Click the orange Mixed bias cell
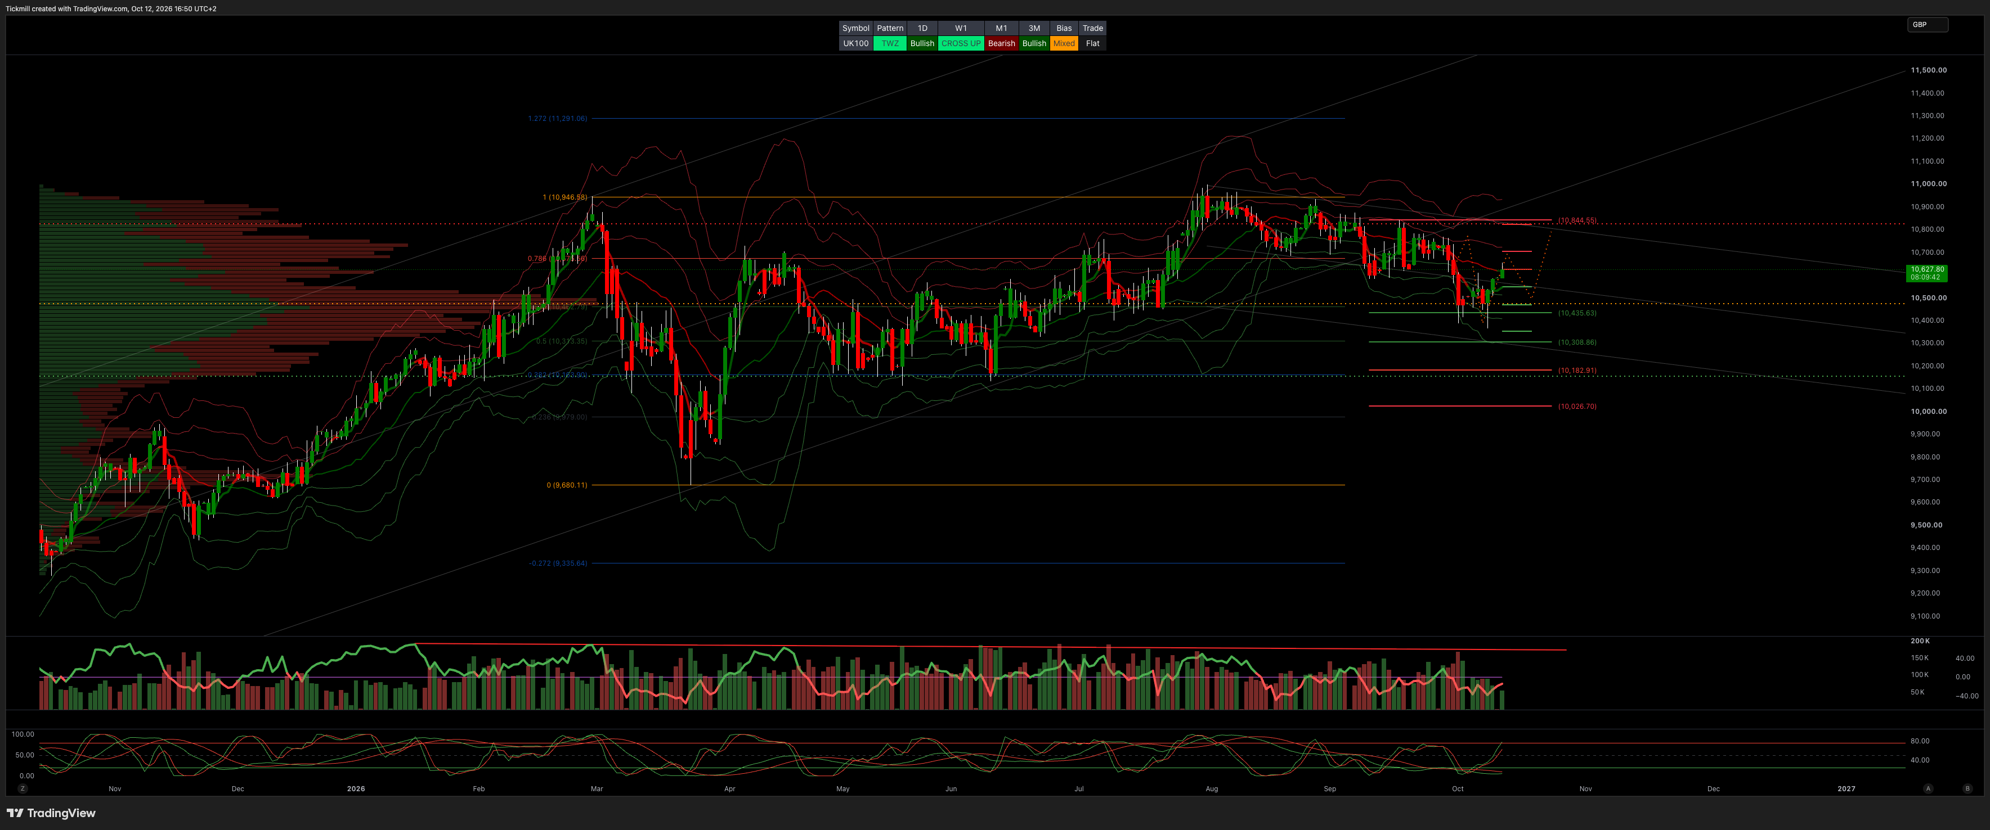 (1064, 43)
